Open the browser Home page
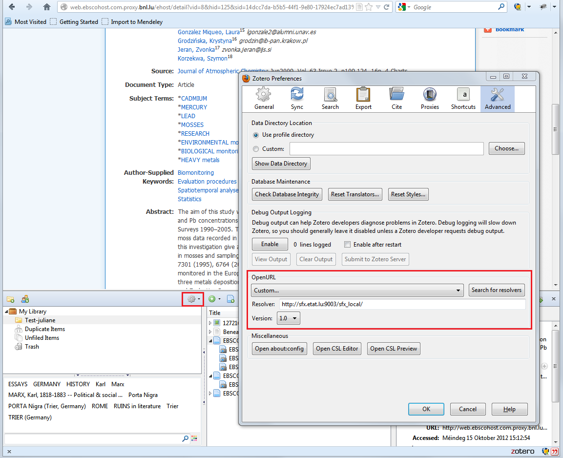This screenshot has height=458, width=563. [47, 7]
